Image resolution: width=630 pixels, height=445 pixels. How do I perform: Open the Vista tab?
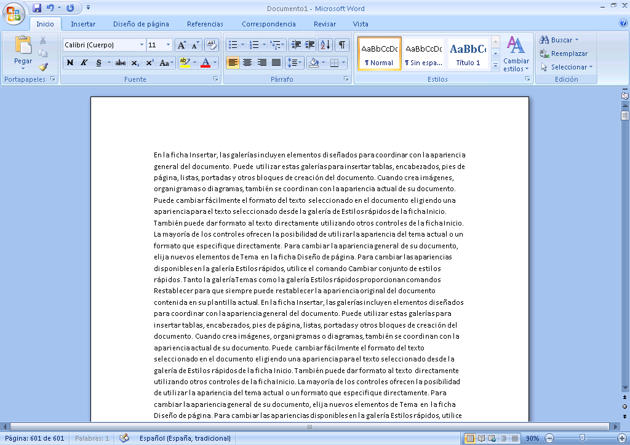[x=361, y=24]
